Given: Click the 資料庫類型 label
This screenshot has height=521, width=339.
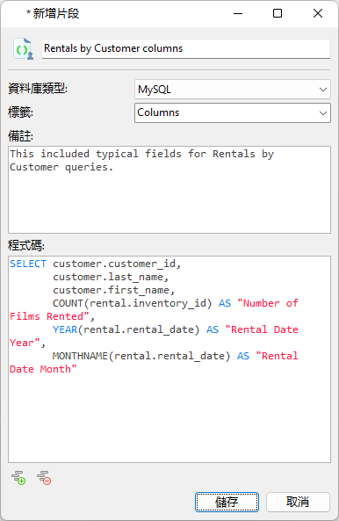Looking at the screenshot, I should [x=38, y=89].
